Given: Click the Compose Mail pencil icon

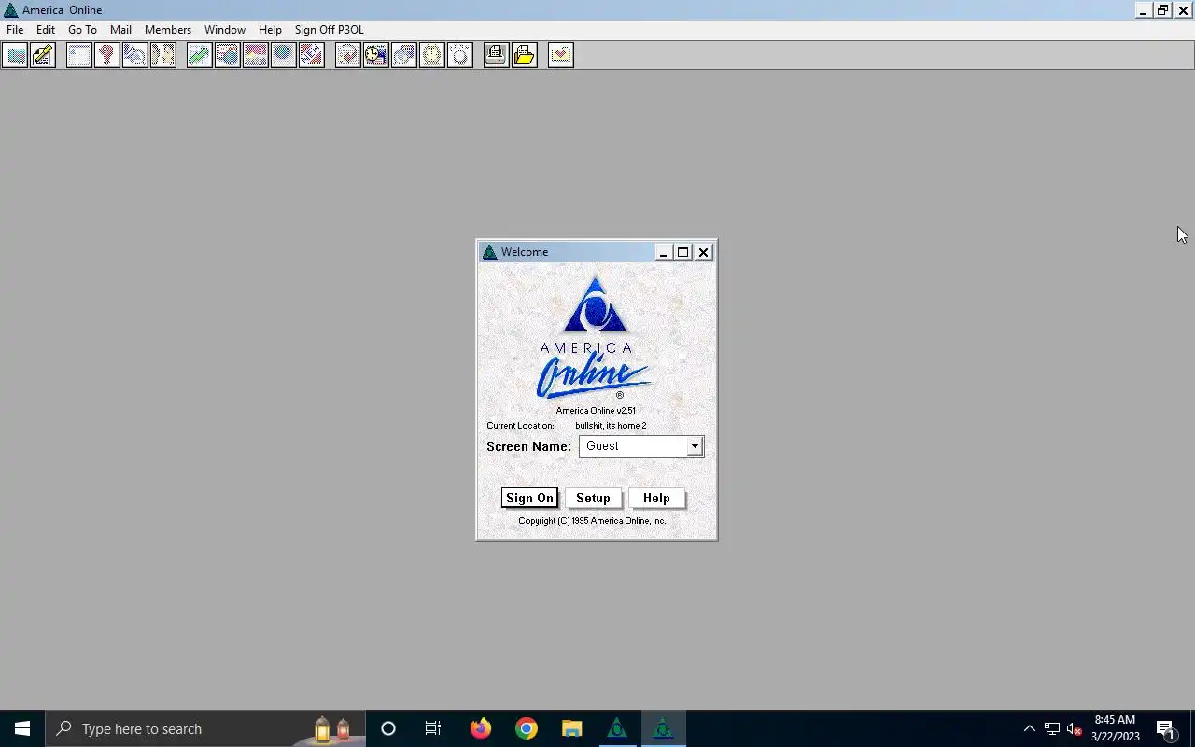Looking at the screenshot, I should click(43, 55).
